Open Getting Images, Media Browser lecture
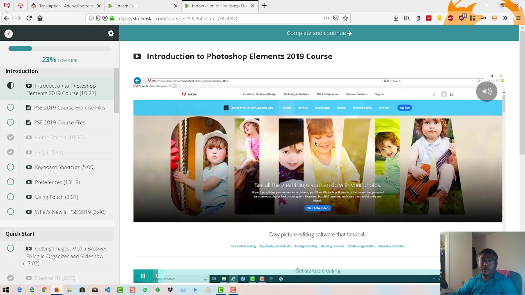 65,256
